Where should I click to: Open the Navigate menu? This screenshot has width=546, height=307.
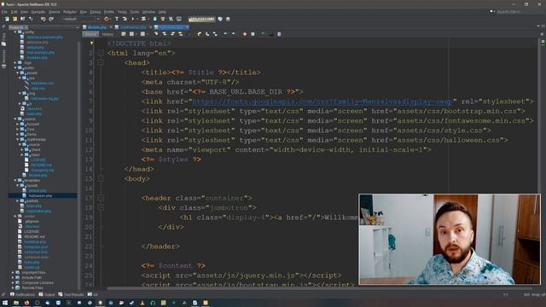click(x=38, y=12)
